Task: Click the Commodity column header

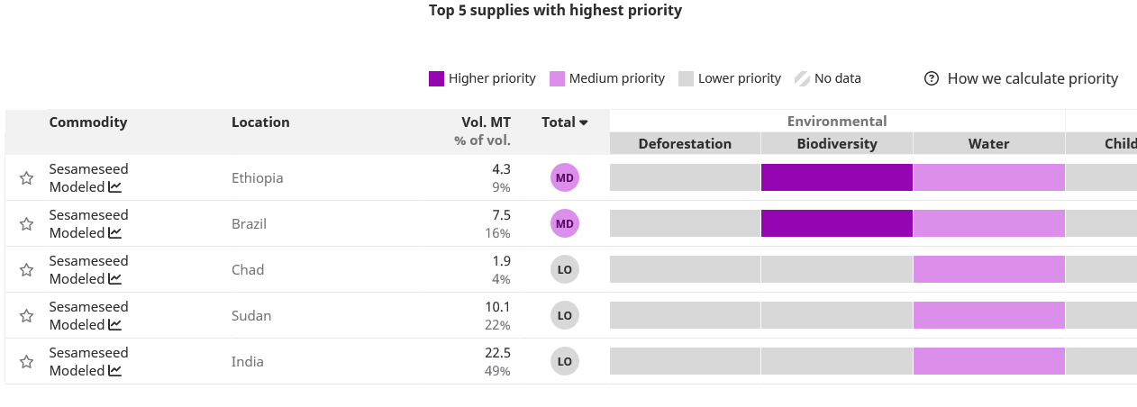Action: (88, 122)
